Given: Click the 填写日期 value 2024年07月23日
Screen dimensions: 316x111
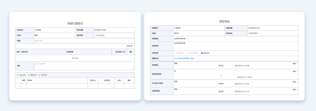Looking at the screenshot, I should coord(100,30).
